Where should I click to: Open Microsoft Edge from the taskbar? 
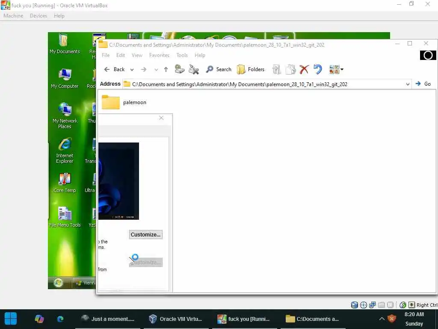tap(60, 319)
